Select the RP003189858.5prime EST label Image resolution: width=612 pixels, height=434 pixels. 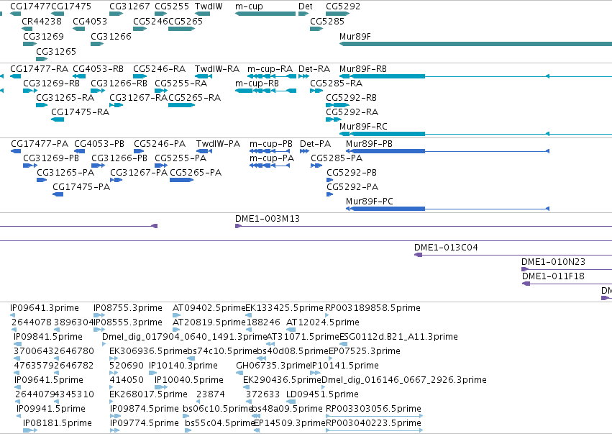coord(373,308)
